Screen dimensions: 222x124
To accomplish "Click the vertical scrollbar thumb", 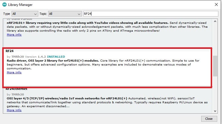I will pos(215,66).
